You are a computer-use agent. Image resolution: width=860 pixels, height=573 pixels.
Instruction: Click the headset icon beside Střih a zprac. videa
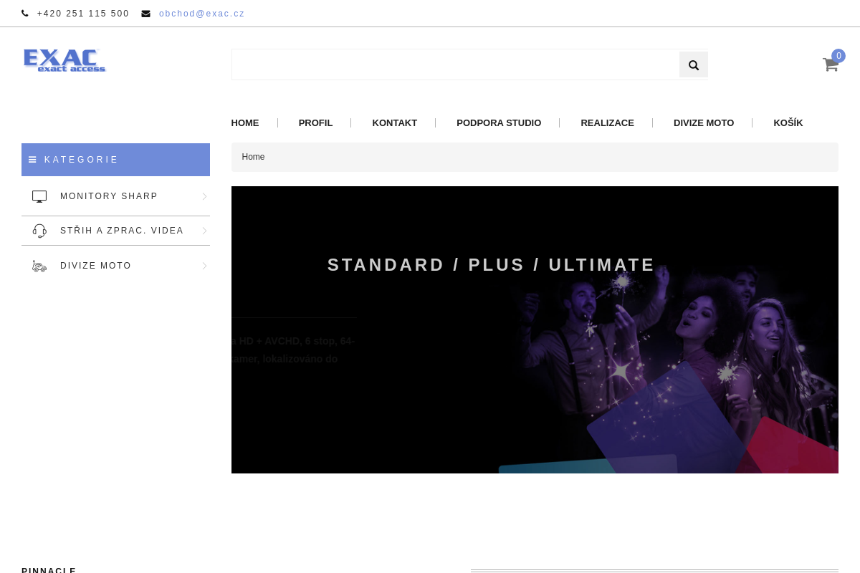click(x=39, y=231)
